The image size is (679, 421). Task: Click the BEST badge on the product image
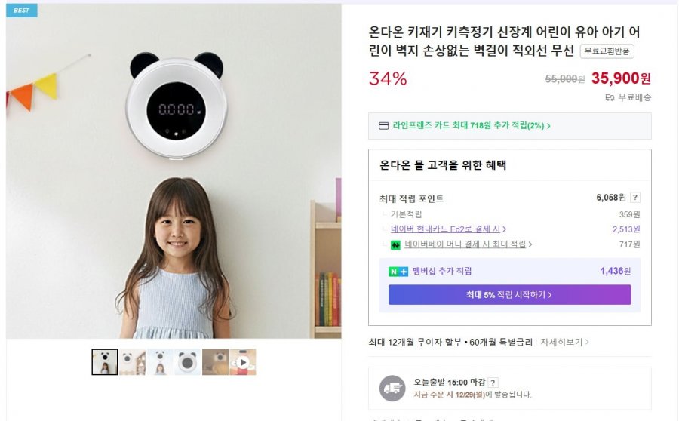[22, 11]
